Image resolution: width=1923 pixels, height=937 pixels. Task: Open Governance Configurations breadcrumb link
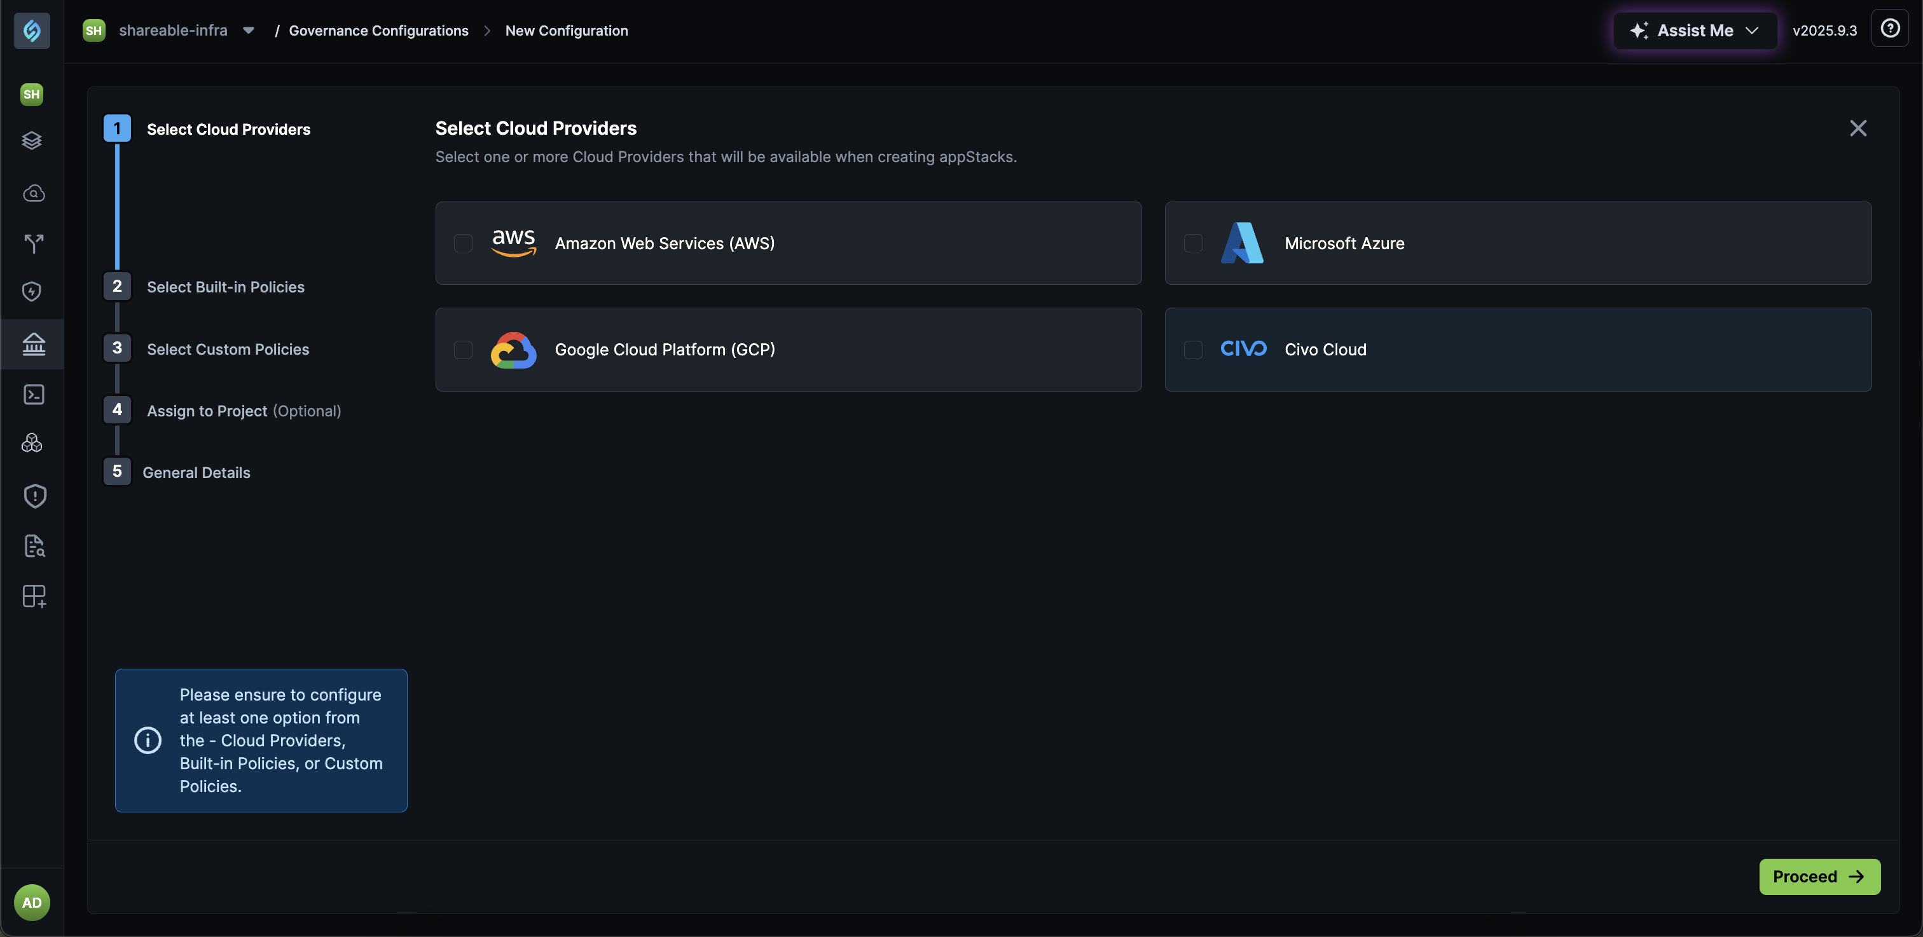pos(378,31)
